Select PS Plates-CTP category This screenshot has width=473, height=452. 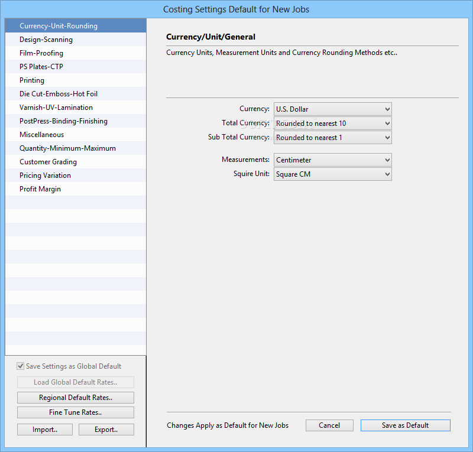pyautogui.click(x=76, y=67)
